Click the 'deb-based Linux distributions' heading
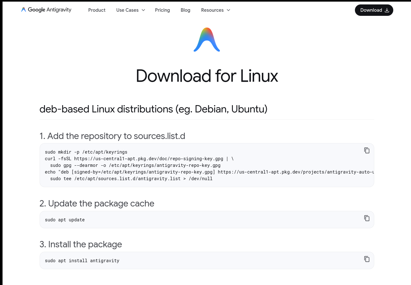Viewport: 411px width, 285px height. tap(153, 109)
